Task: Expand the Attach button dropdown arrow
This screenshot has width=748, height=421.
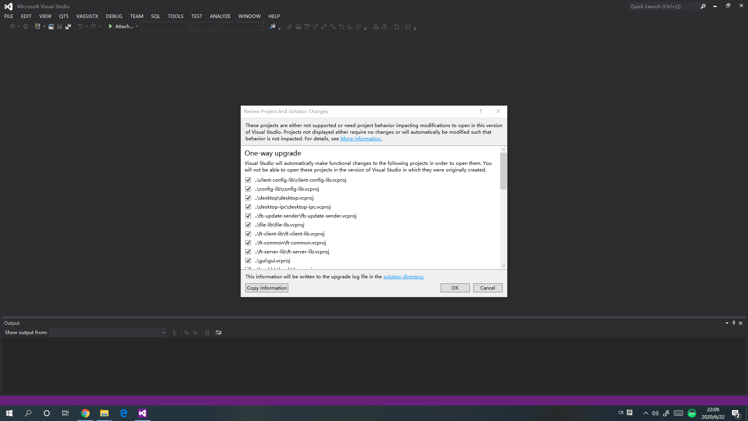Action: click(x=137, y=26)
